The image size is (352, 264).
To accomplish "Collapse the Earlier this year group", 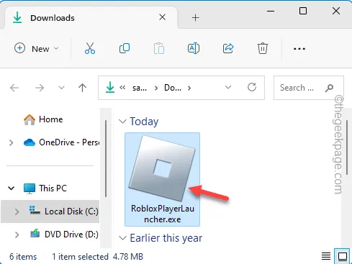I will click(x=122, y=238).
